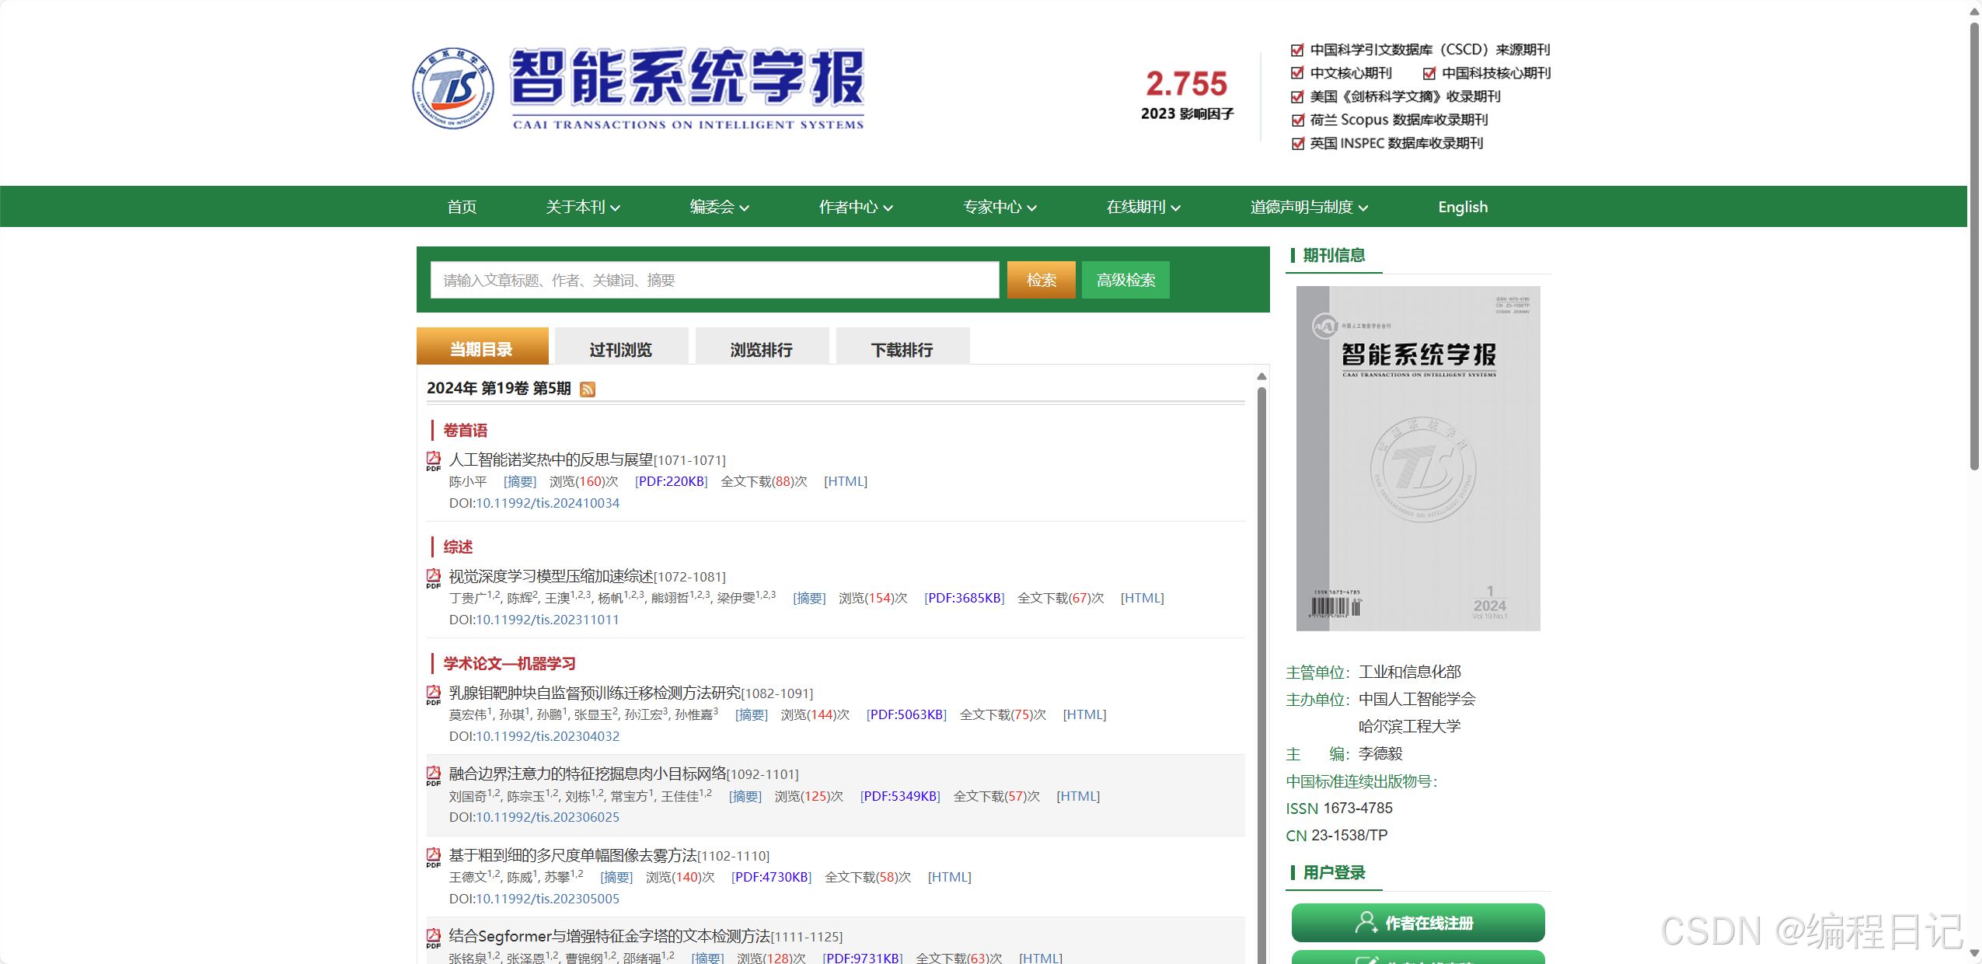Expand the 作者中心 dropdown menu

pos(855,207)
